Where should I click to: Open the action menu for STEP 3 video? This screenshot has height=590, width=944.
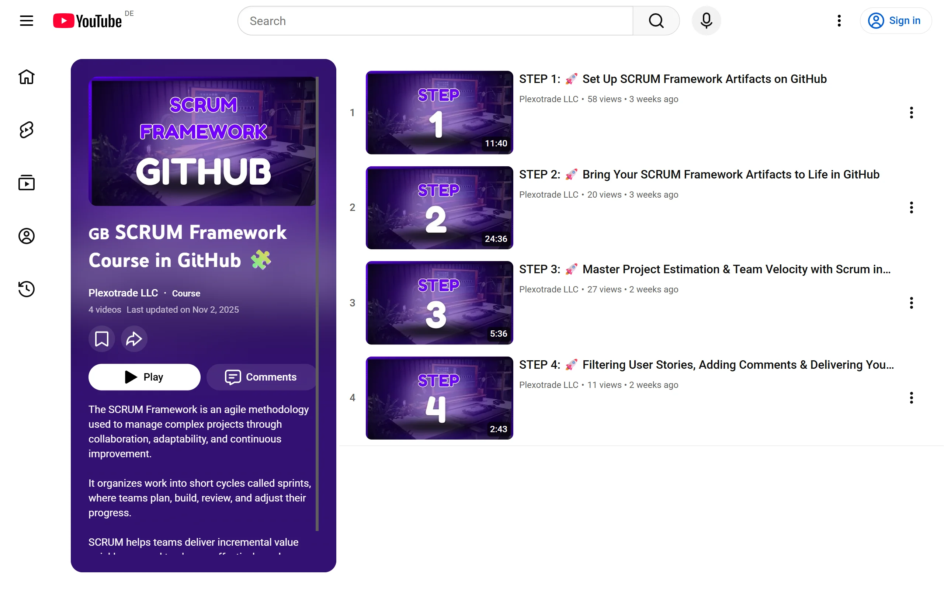pyautogui.click(x=911, y=303)
